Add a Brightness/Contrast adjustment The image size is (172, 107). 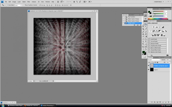(x=154, y=27)
